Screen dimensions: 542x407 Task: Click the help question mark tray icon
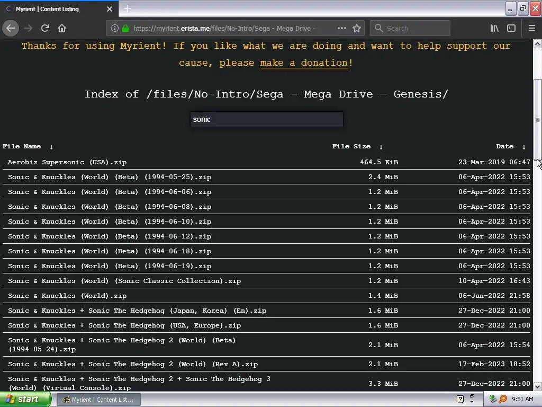[460, 400]
